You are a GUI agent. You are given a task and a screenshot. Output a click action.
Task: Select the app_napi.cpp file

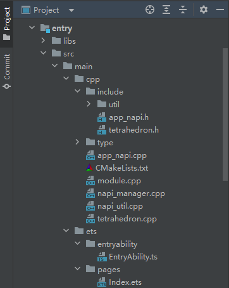(x=122, y=156)
